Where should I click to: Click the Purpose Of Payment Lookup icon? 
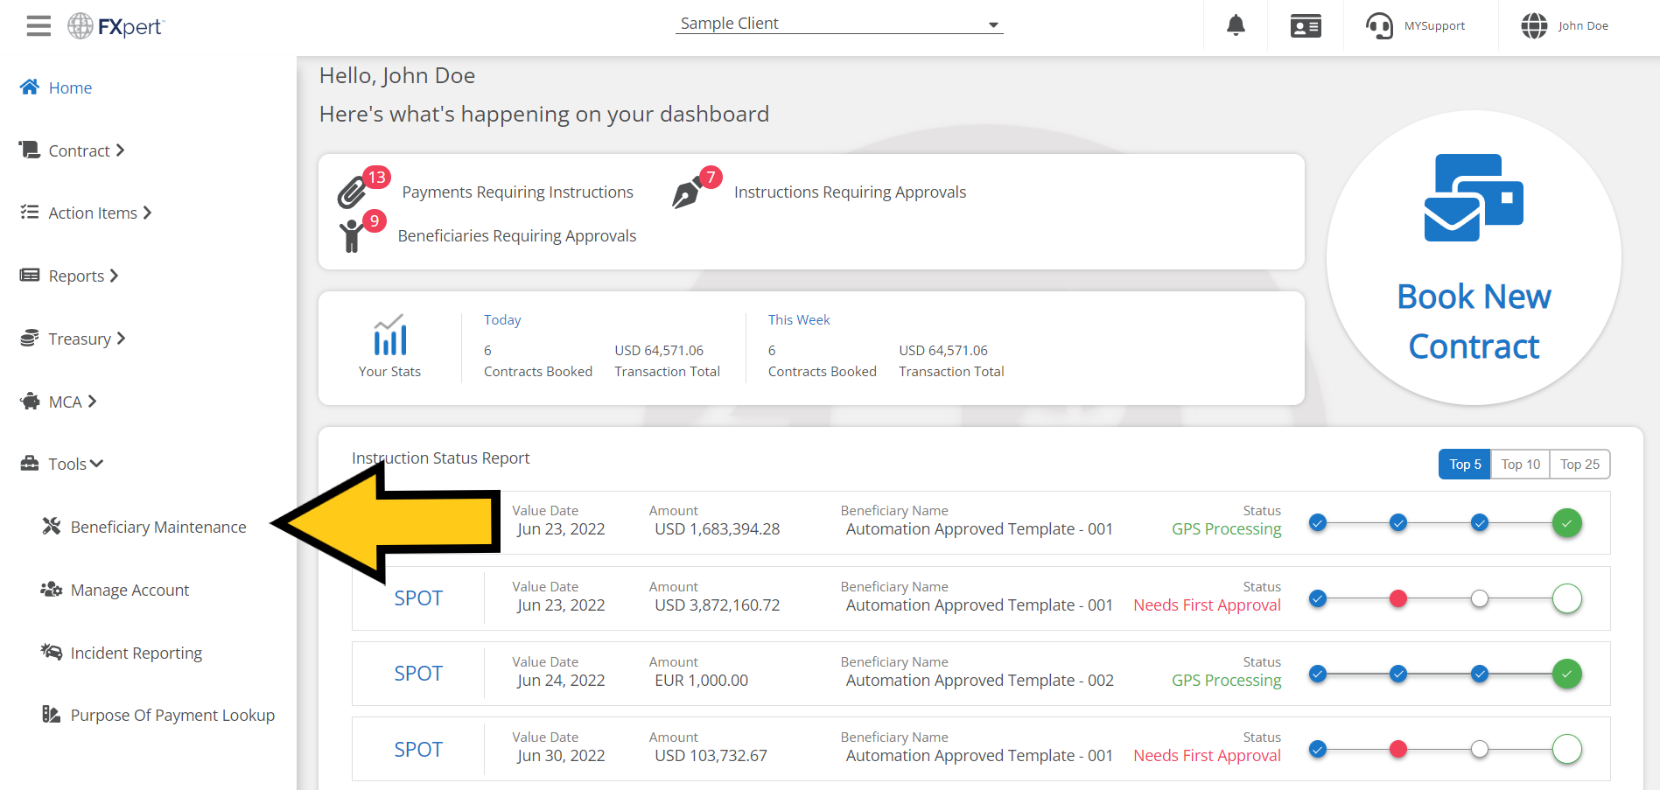(51, 714)
